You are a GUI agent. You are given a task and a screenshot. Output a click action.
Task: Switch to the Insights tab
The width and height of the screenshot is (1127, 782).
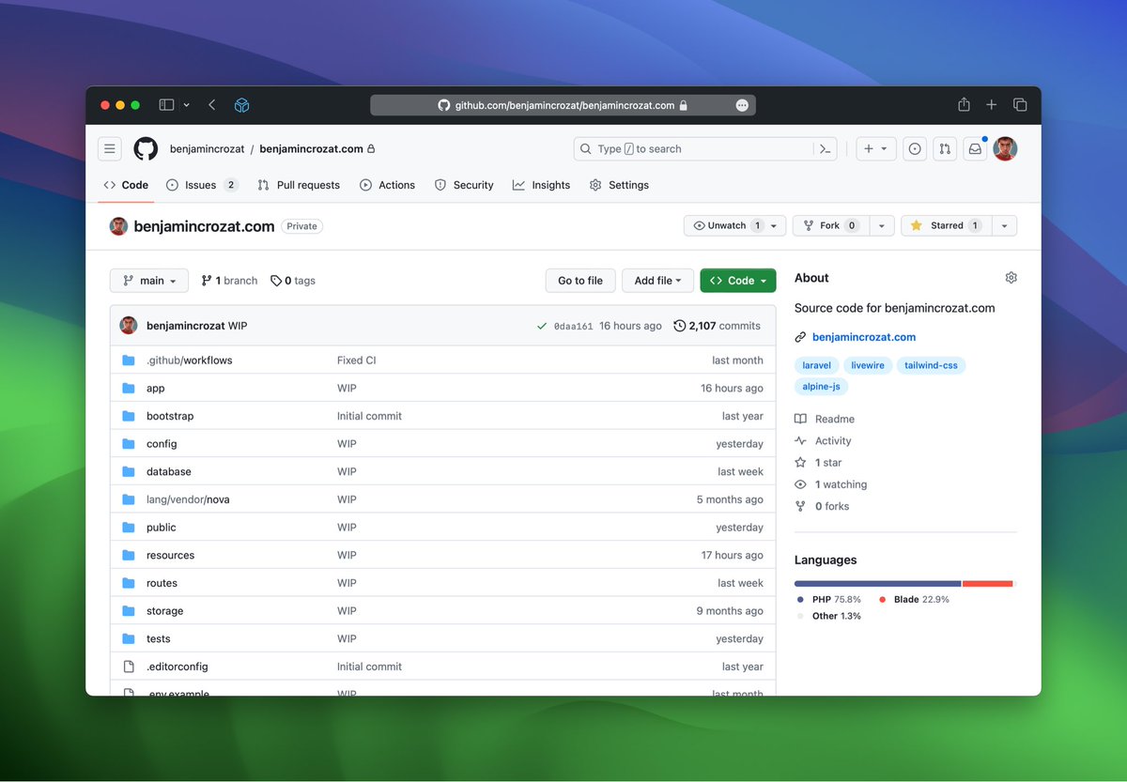(x=541, y=185)
